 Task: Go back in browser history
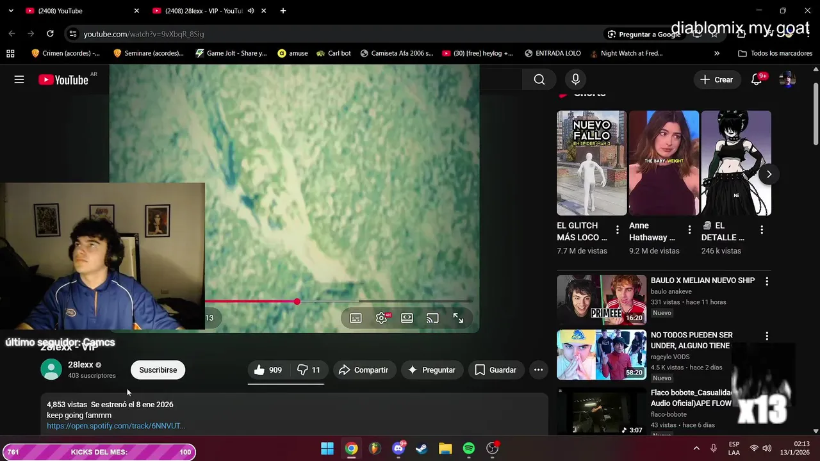pyautogui.click(x=12, y=34)
